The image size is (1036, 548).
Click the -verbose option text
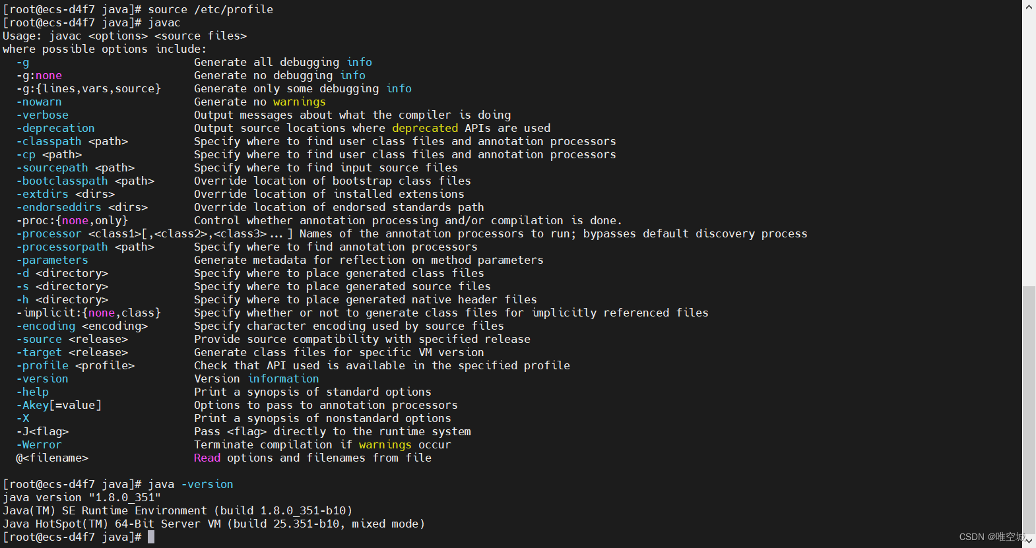[42, 115]
